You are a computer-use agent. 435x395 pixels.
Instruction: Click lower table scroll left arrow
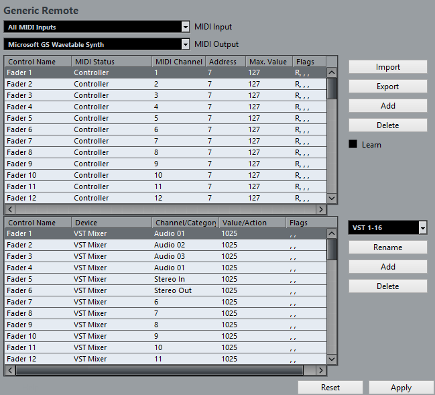[10, 370]
